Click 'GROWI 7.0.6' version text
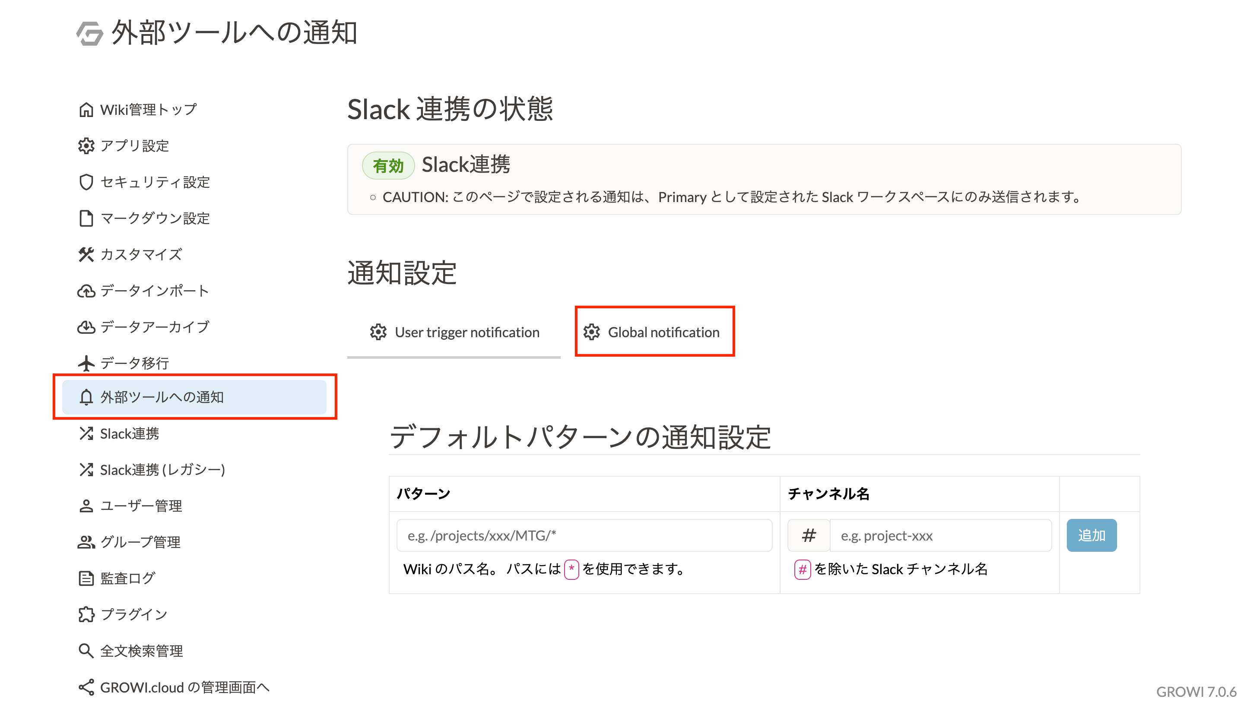The height and width of the screenshot is (702, 1244). pyautogui.click(x=1196, y=691)
